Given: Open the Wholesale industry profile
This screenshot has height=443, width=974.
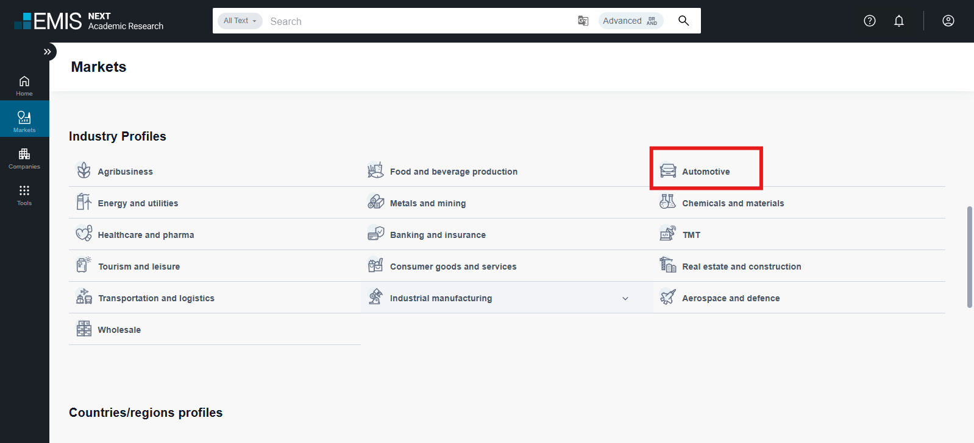Looking at the screenshot, I should click(x=119, y=330).
